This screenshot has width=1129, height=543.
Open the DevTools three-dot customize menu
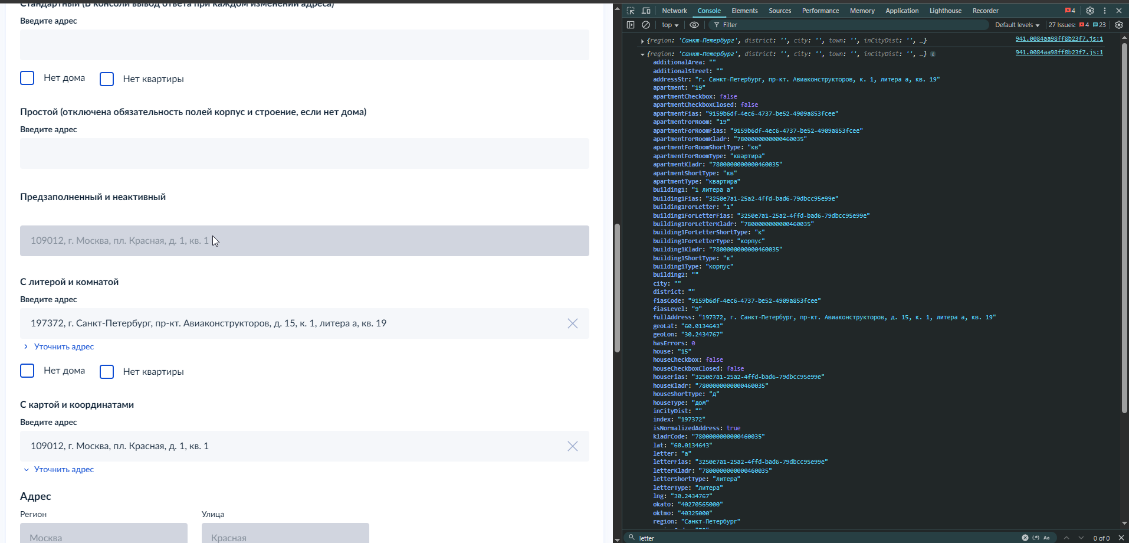point(1105,11)
